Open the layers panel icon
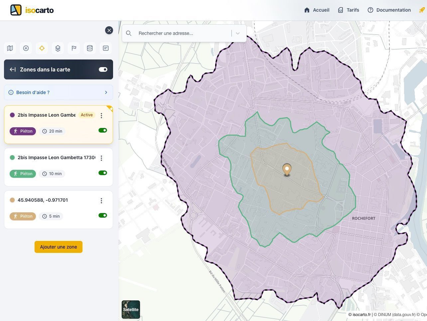Screen dimensions: 427x321 click(x=58, y=48)
